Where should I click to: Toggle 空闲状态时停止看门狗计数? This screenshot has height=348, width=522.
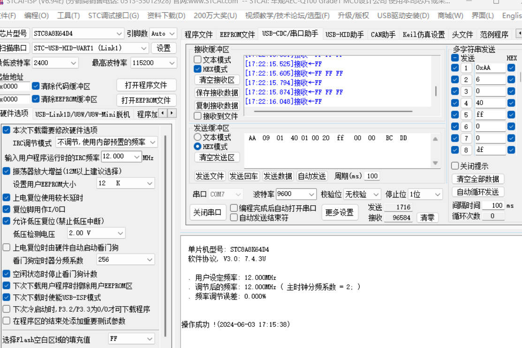6,274
